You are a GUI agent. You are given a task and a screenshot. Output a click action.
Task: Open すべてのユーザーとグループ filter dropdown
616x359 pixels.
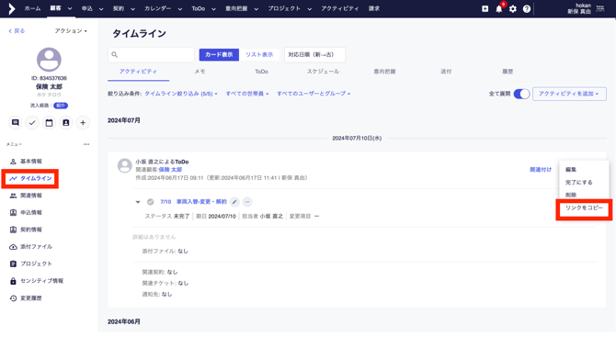point(314,94)
